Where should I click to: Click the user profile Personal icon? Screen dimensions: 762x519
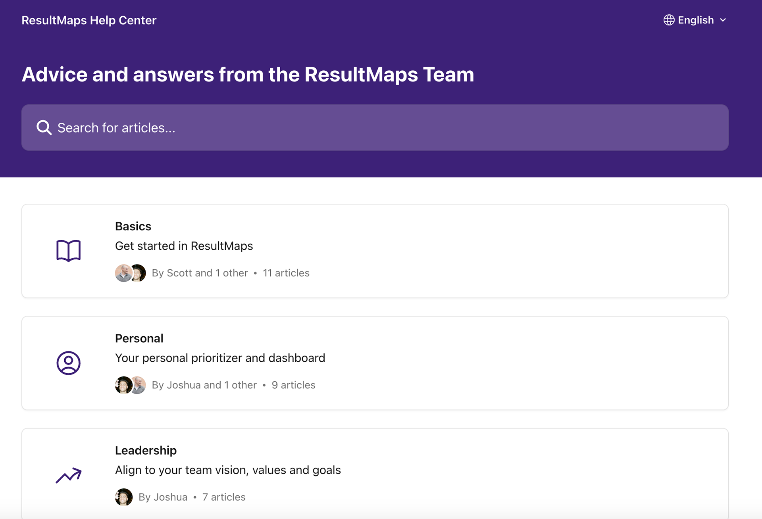[x=68, y=363]
